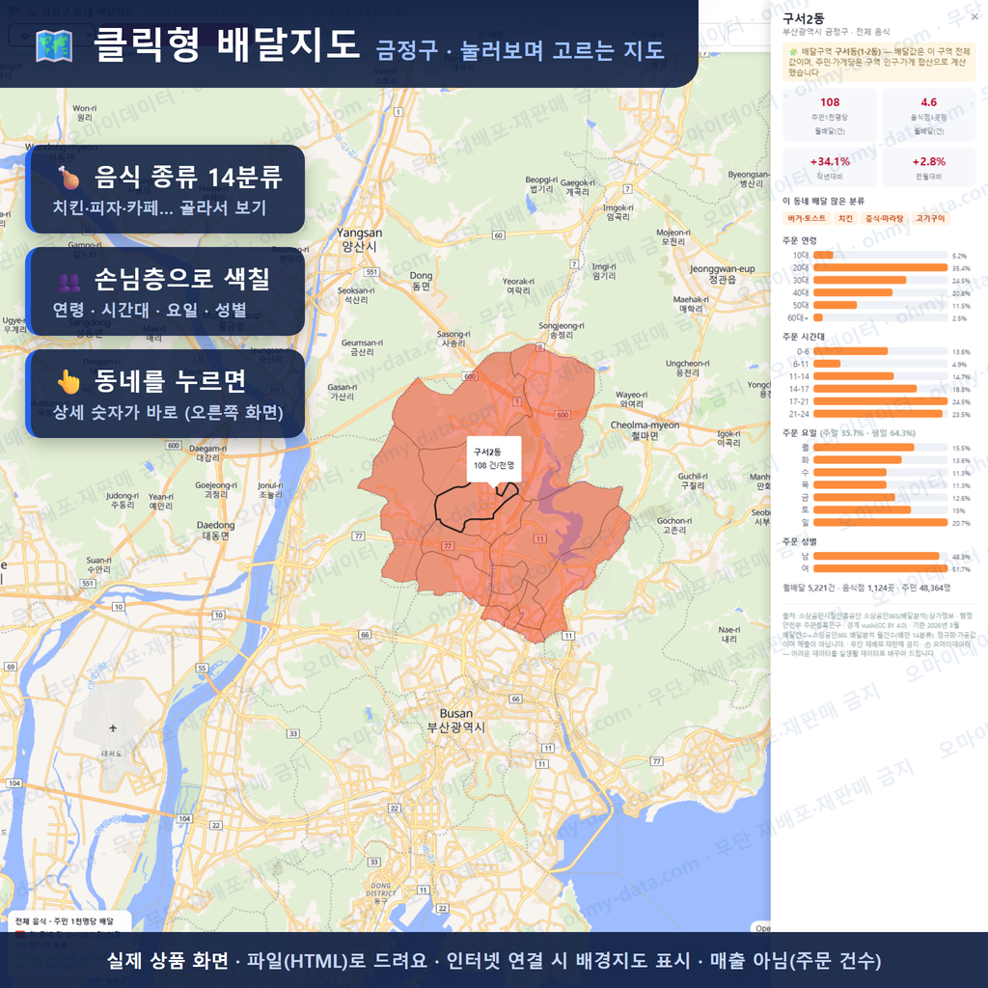Screen dimensions: 988x988
Task: Click the Cheolma-myeon 철마면 map label
Action: coord(645,430)
